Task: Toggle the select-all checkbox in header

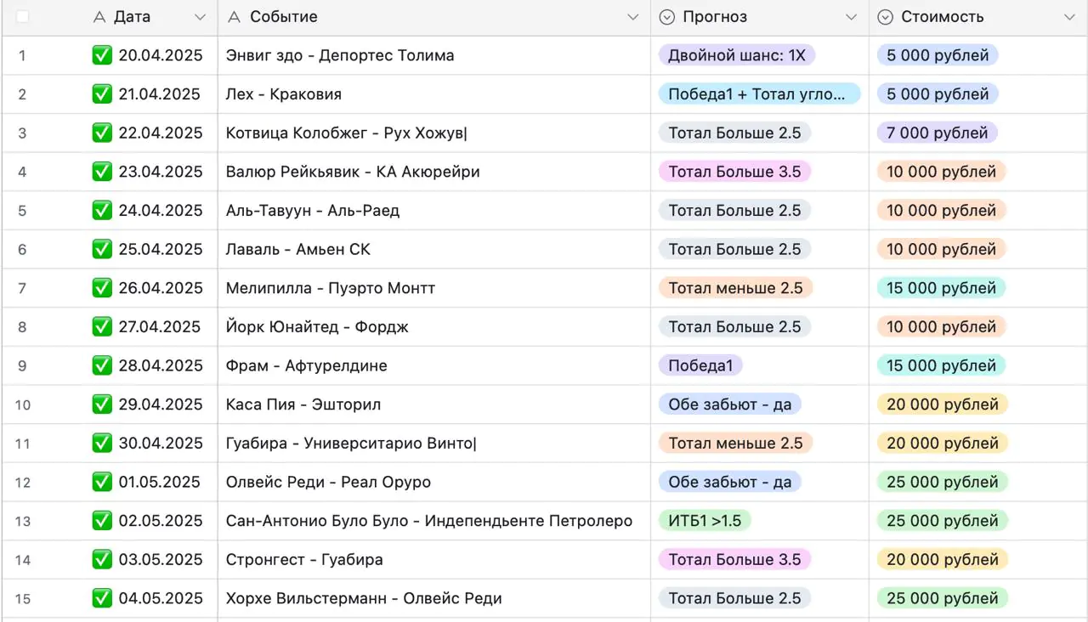Action: [23, 17]
